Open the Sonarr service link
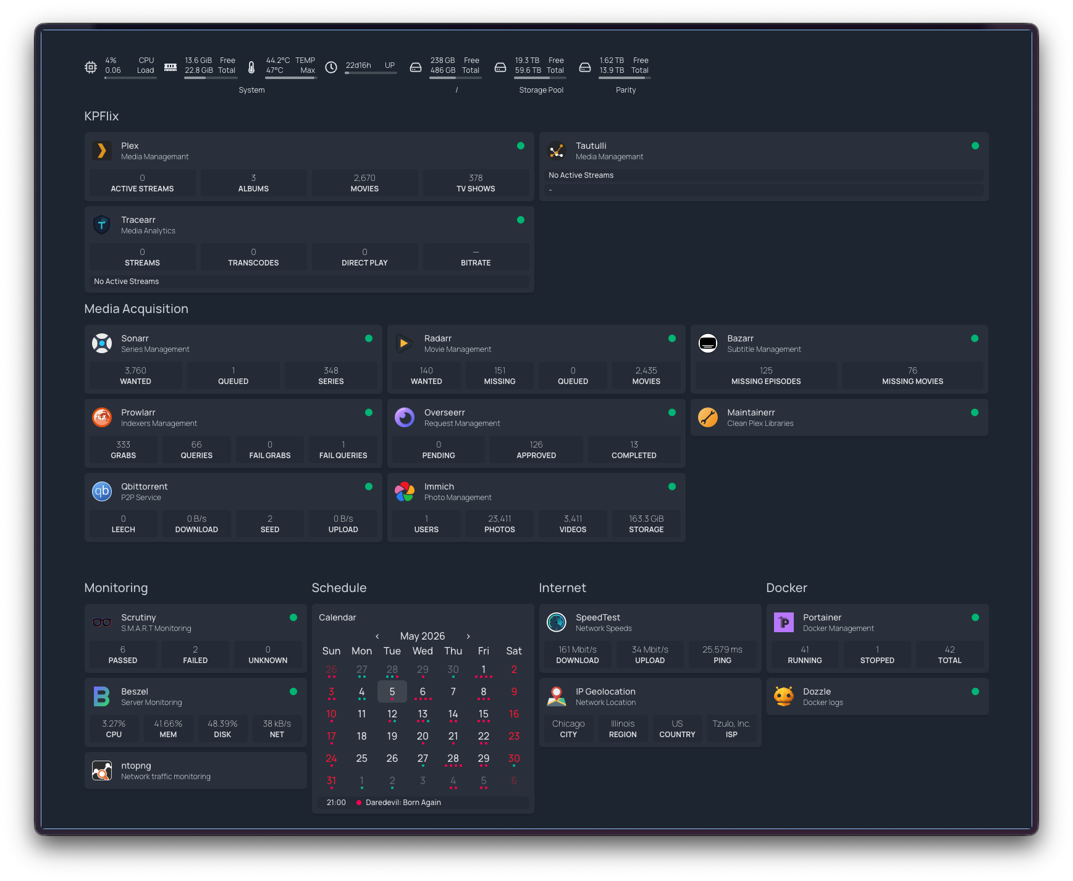Screen dimensions: 1073x881 point(135,338)
